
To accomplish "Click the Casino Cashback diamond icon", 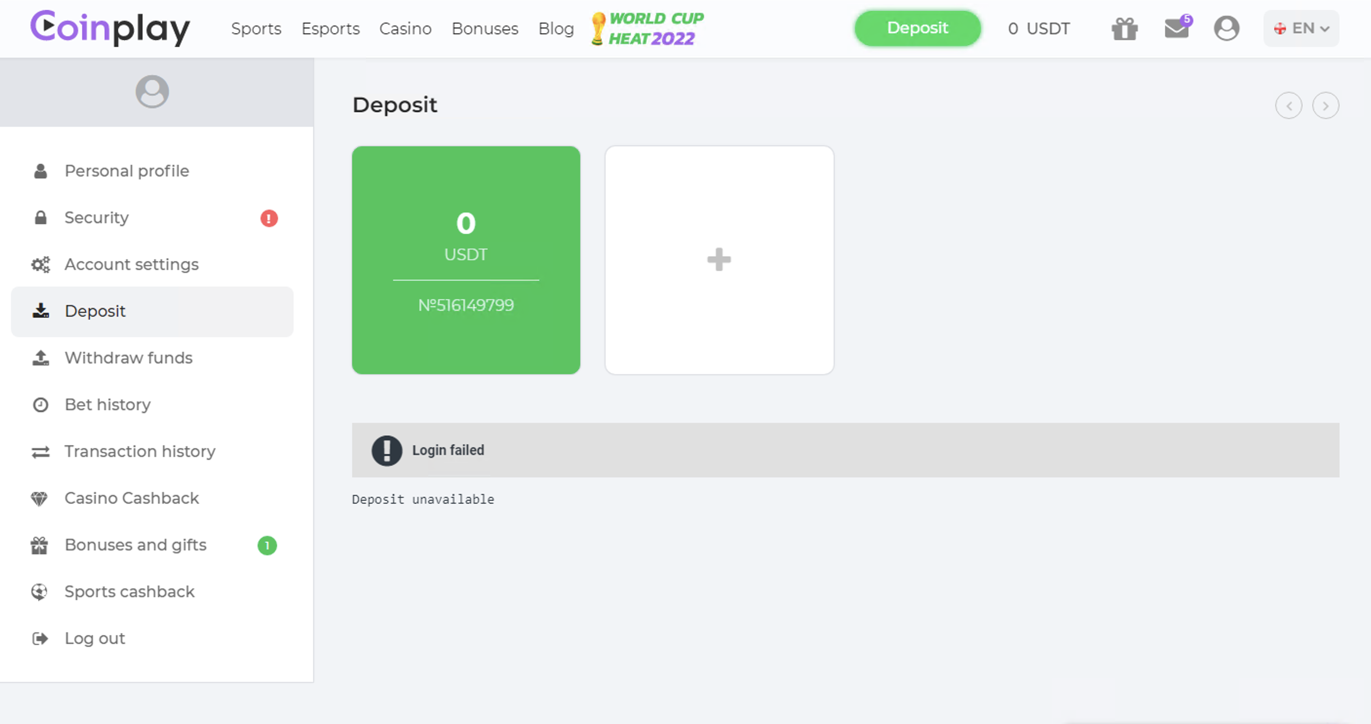I will click(39, 498).
